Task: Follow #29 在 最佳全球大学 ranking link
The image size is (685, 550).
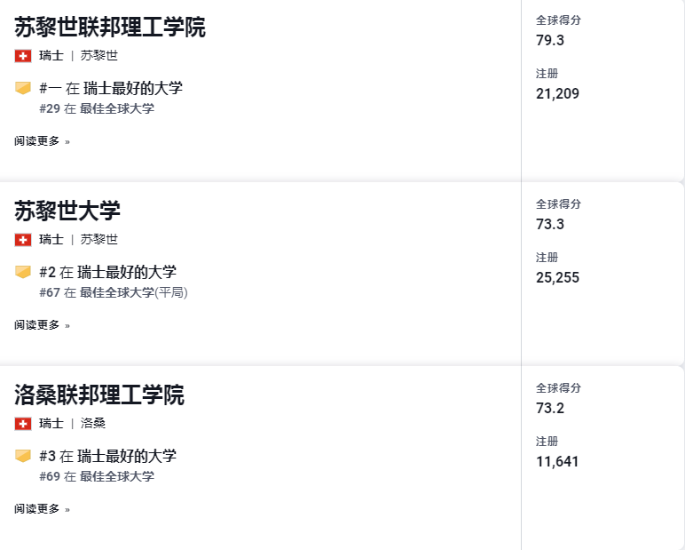Action: 97,108
